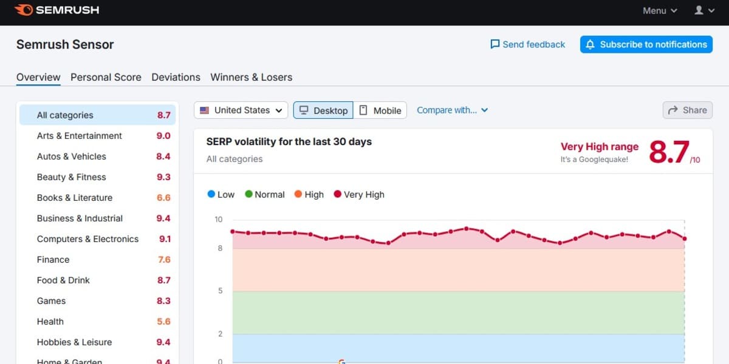Click the United States flag icon

(205, 110)
